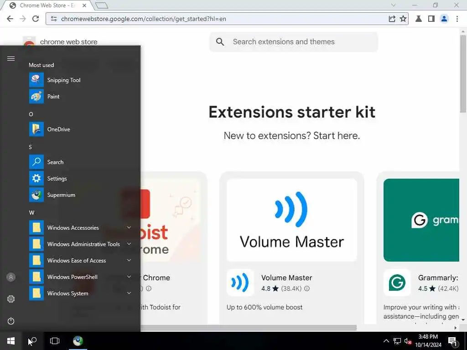467x350 pixels.
Task: Reload the Chrome Web Store page
Action: [36, 19]
